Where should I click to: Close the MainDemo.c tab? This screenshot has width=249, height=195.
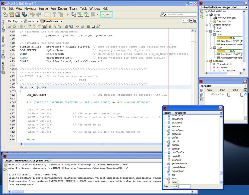click(x=61, y=21)
